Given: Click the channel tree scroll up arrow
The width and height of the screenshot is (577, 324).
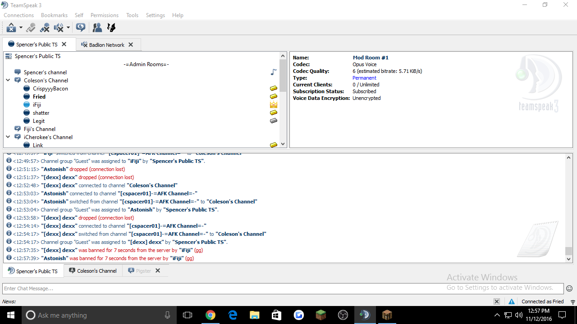Looking at the screenshot, I should point(283,56).
